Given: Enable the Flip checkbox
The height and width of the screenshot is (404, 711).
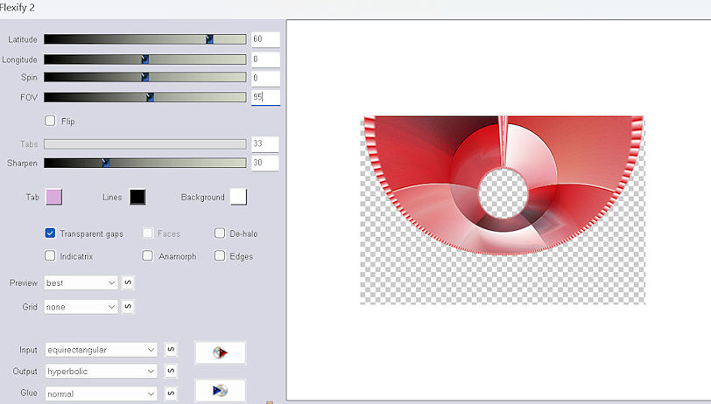Looking at the screenshot, I should coord(50,121).
